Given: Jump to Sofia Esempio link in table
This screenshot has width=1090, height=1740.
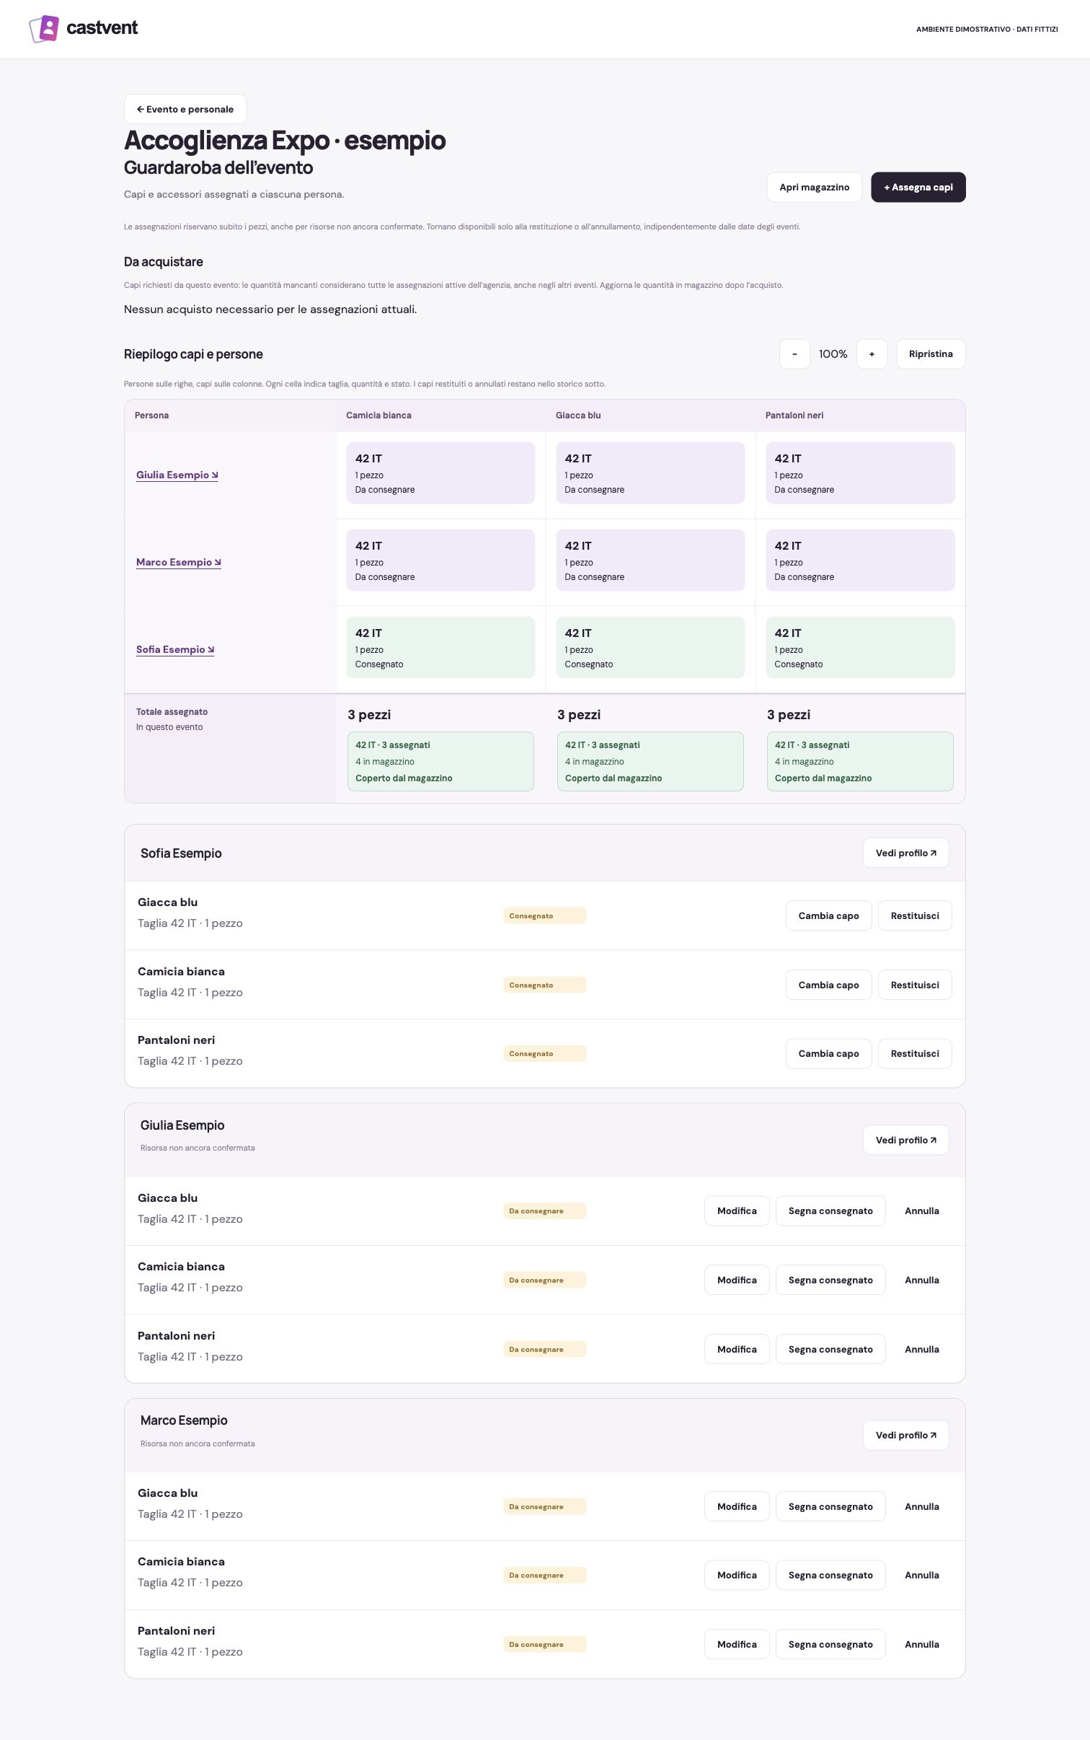Looking at the screenshot, I should click(x=175, y=649).
